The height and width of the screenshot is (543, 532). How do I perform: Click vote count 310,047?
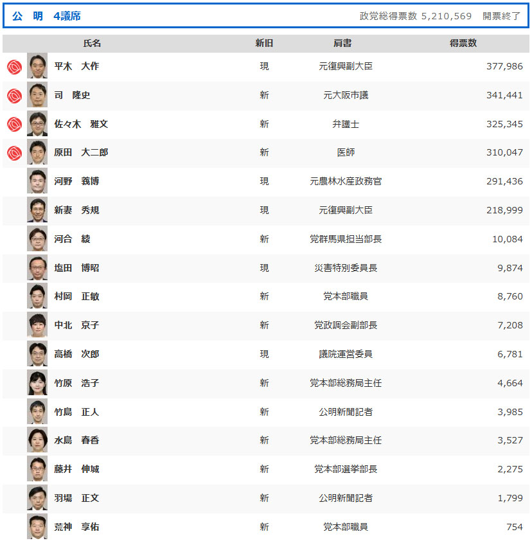click(504, 152)
